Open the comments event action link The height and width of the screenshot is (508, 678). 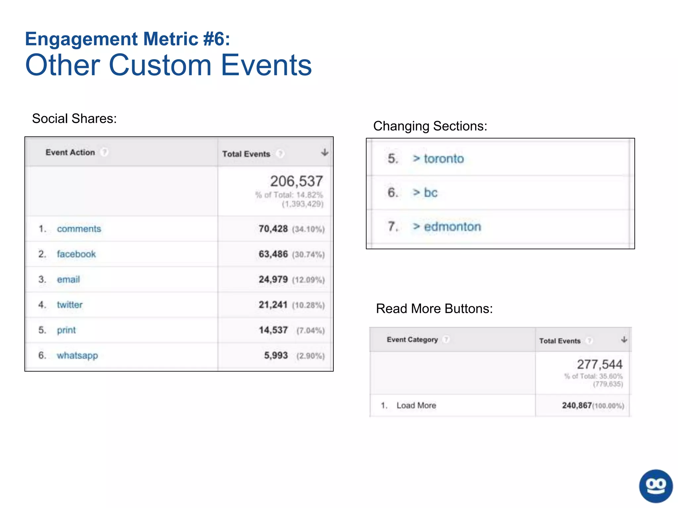(x=79, y=229)
